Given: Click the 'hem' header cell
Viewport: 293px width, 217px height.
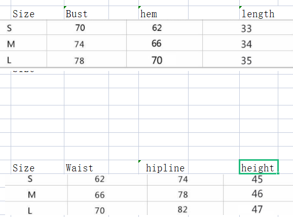Looking at the screenshot, I should (x=163, y=13).
